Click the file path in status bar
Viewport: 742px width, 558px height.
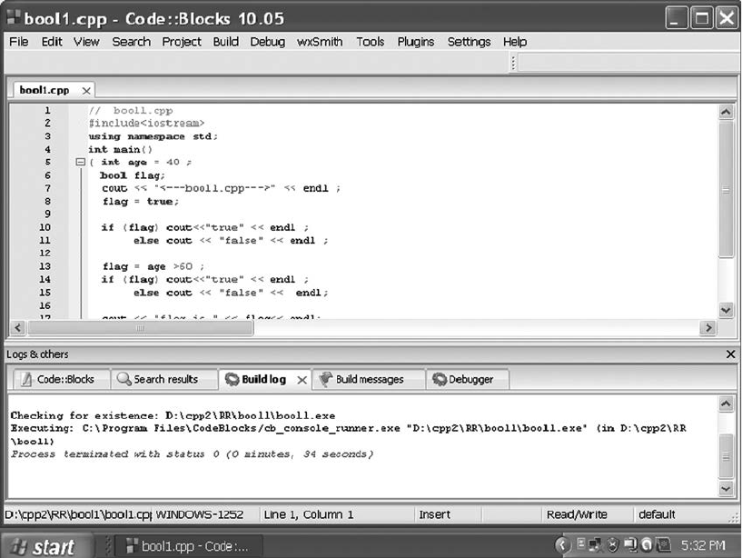tap(78, 514)
